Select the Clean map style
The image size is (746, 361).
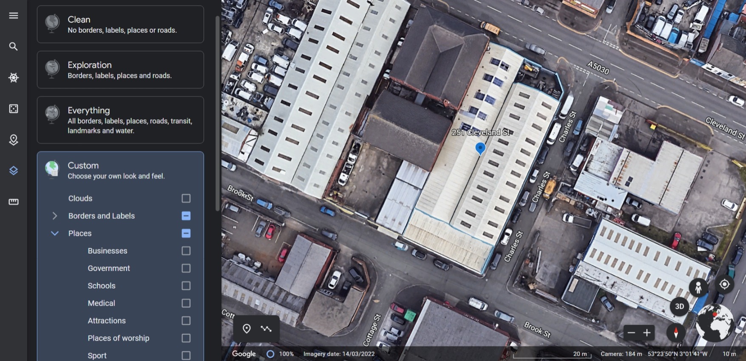[x=120, y=24]
